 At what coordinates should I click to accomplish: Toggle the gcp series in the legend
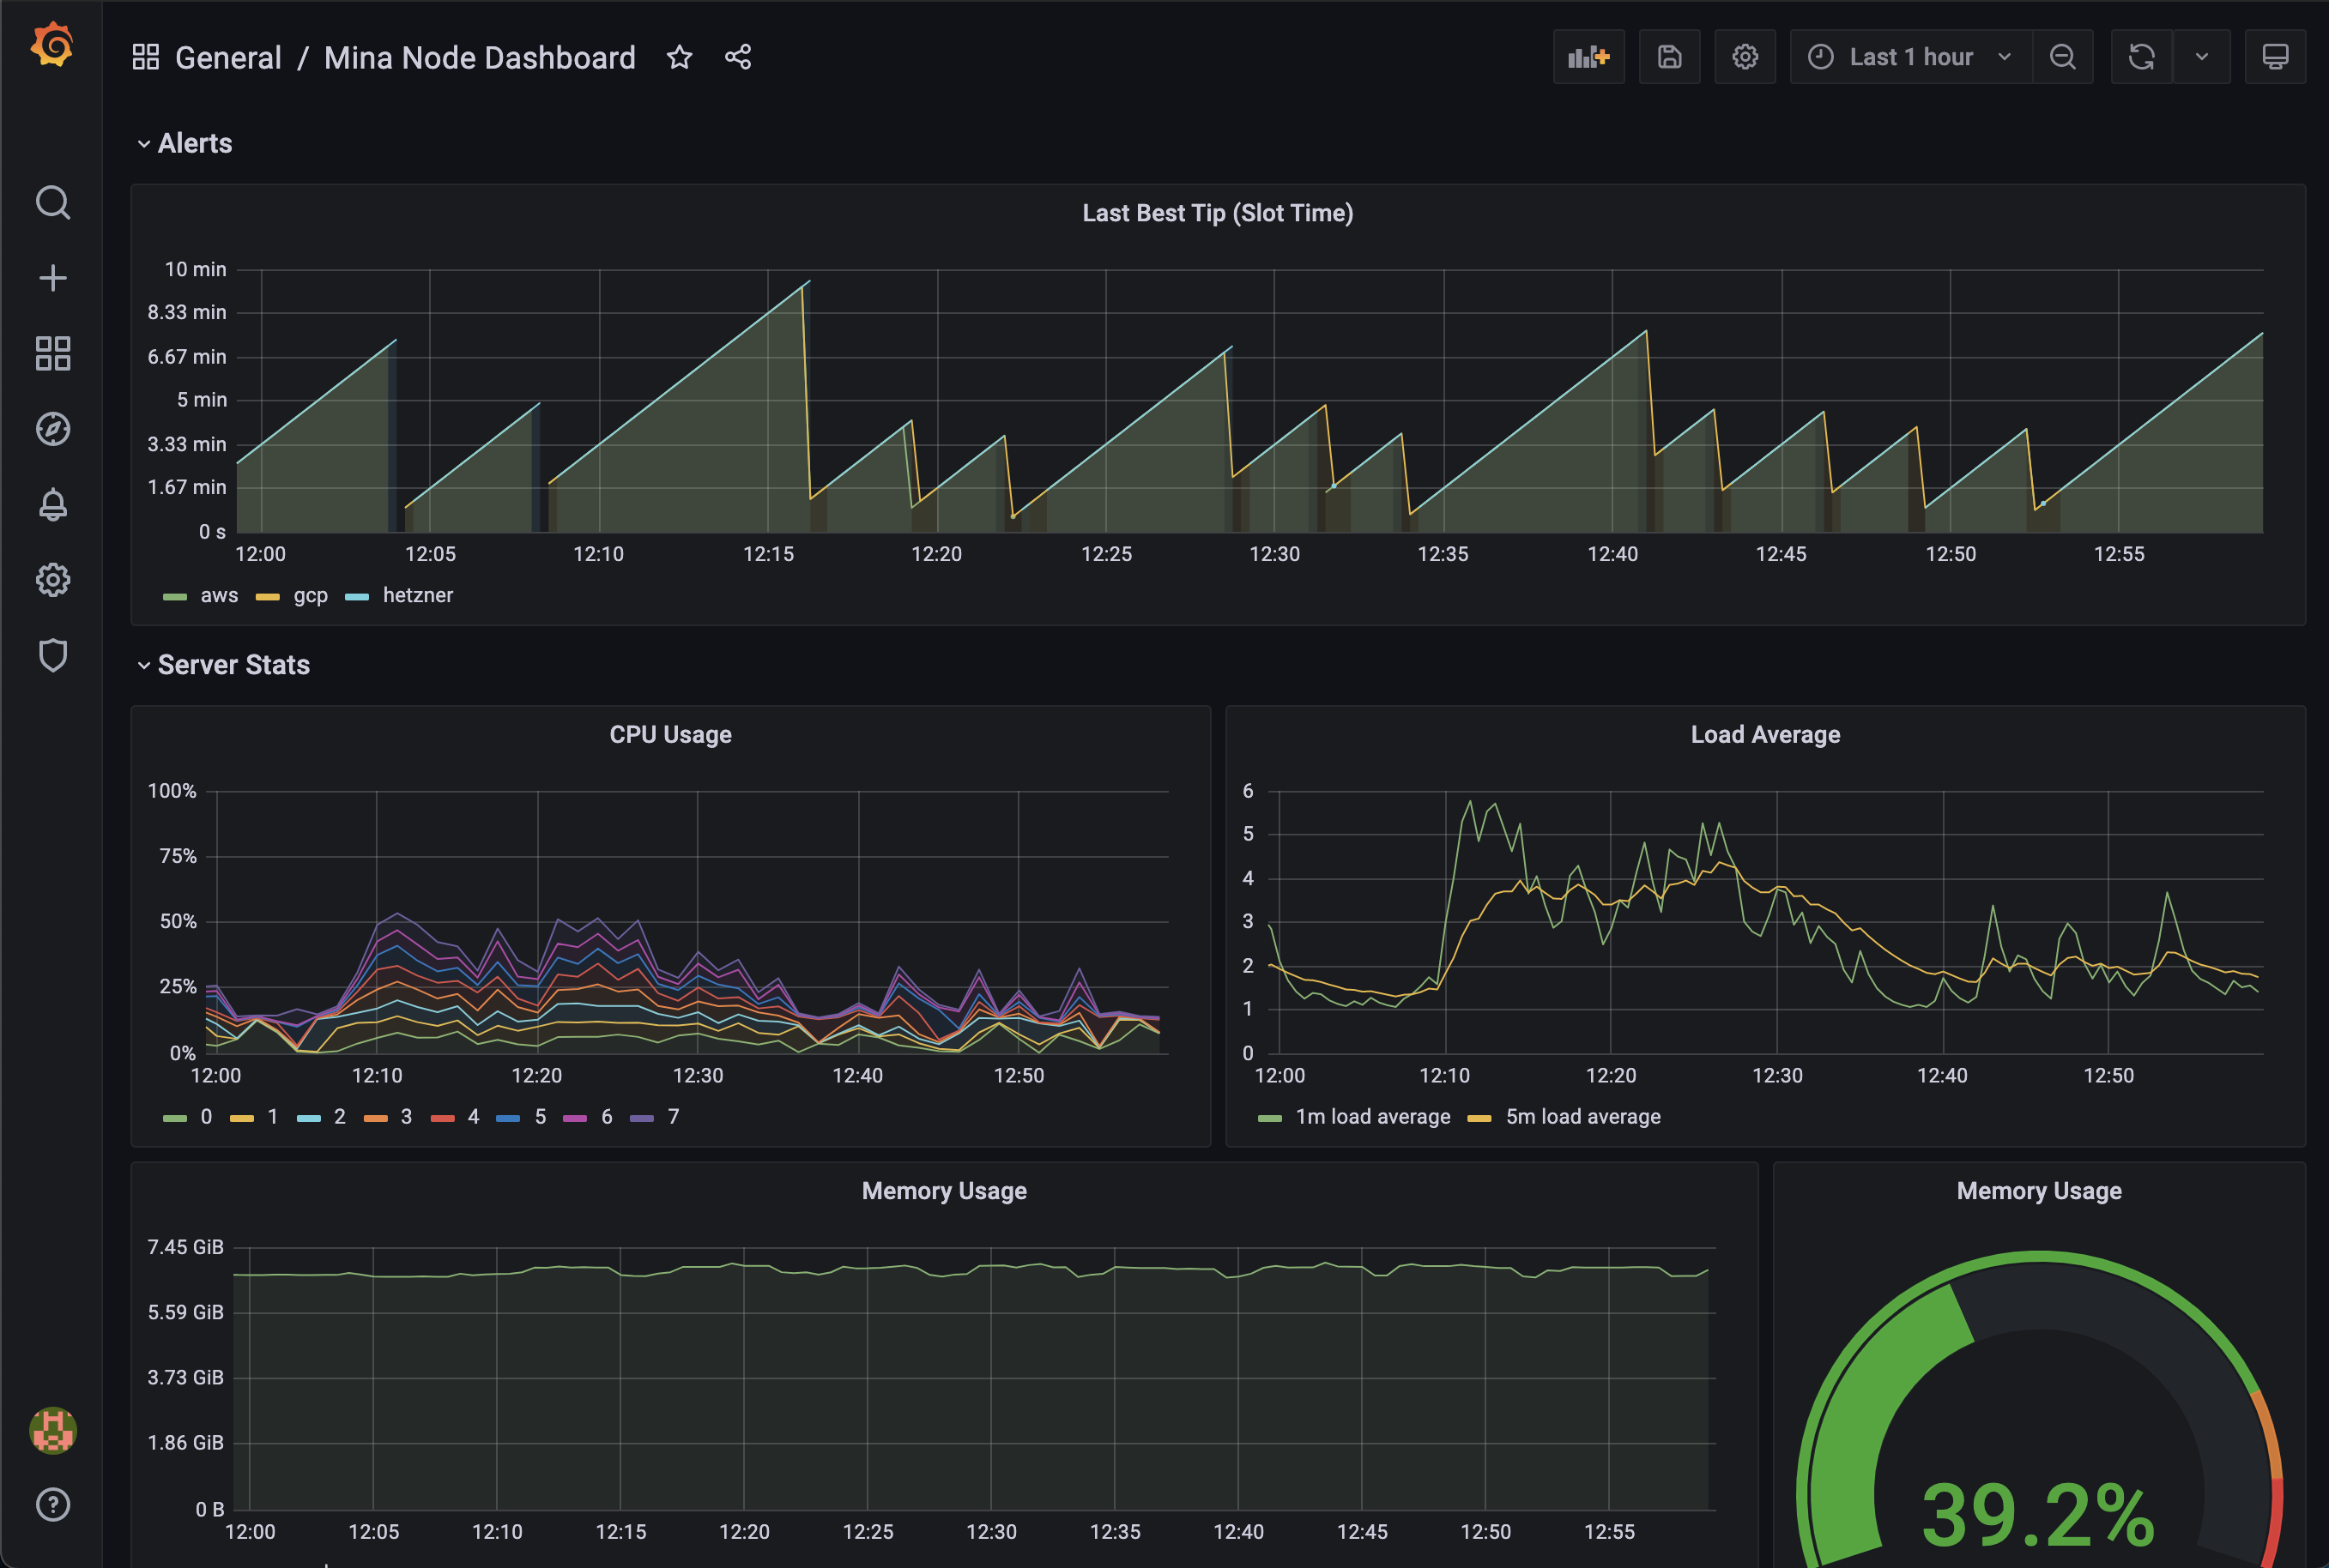310,596
